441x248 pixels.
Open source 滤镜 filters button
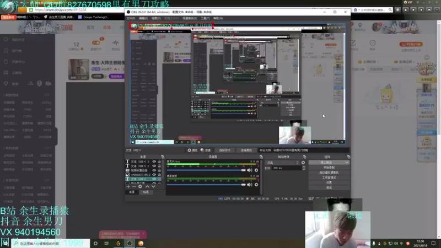[206, 150]
